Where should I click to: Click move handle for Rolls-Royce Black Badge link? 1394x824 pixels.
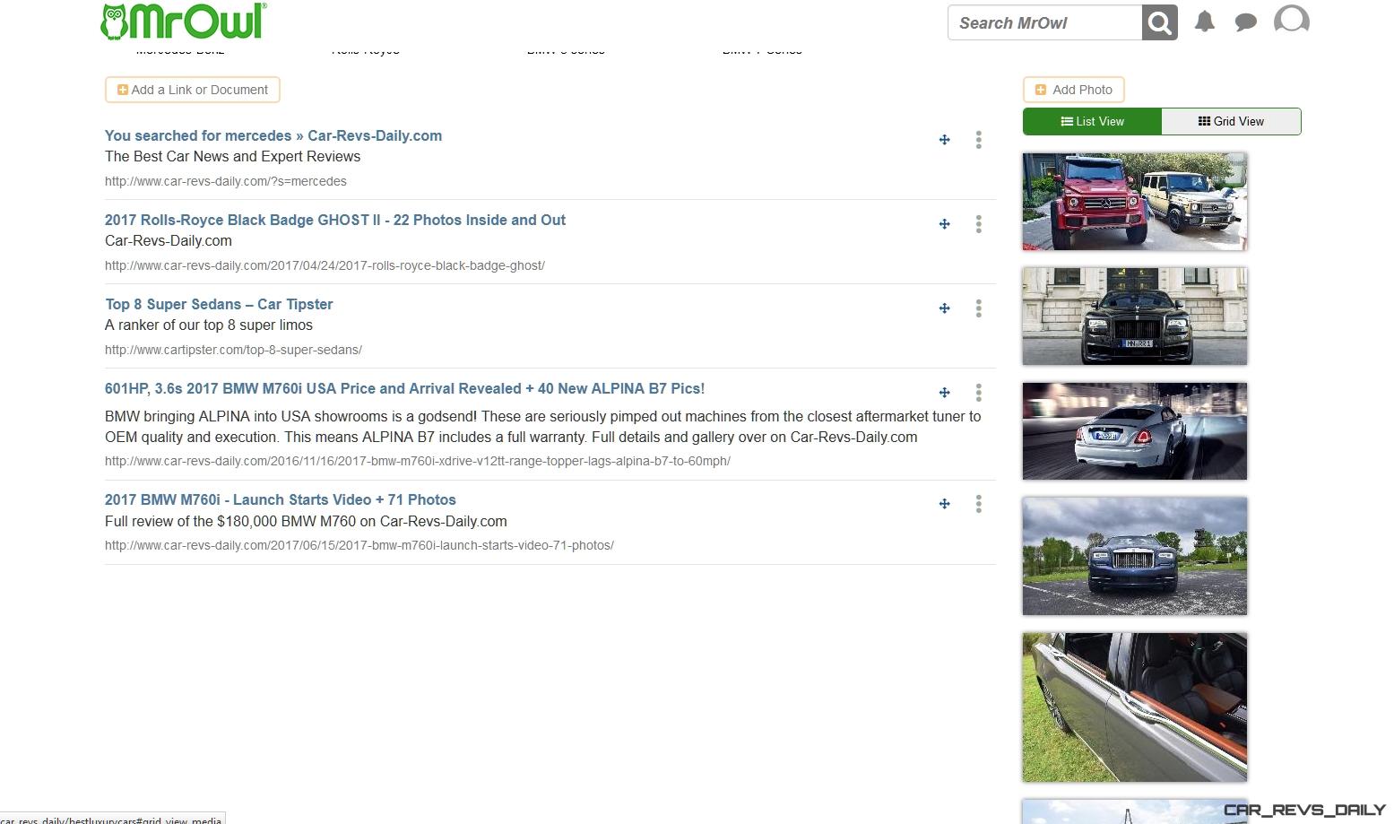pyautogui.click(x=944, y=224)
